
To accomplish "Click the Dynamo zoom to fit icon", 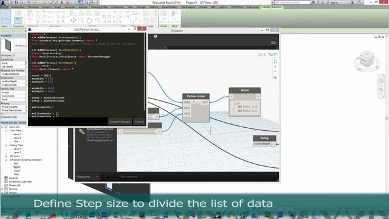I will (x=275, y=61).
